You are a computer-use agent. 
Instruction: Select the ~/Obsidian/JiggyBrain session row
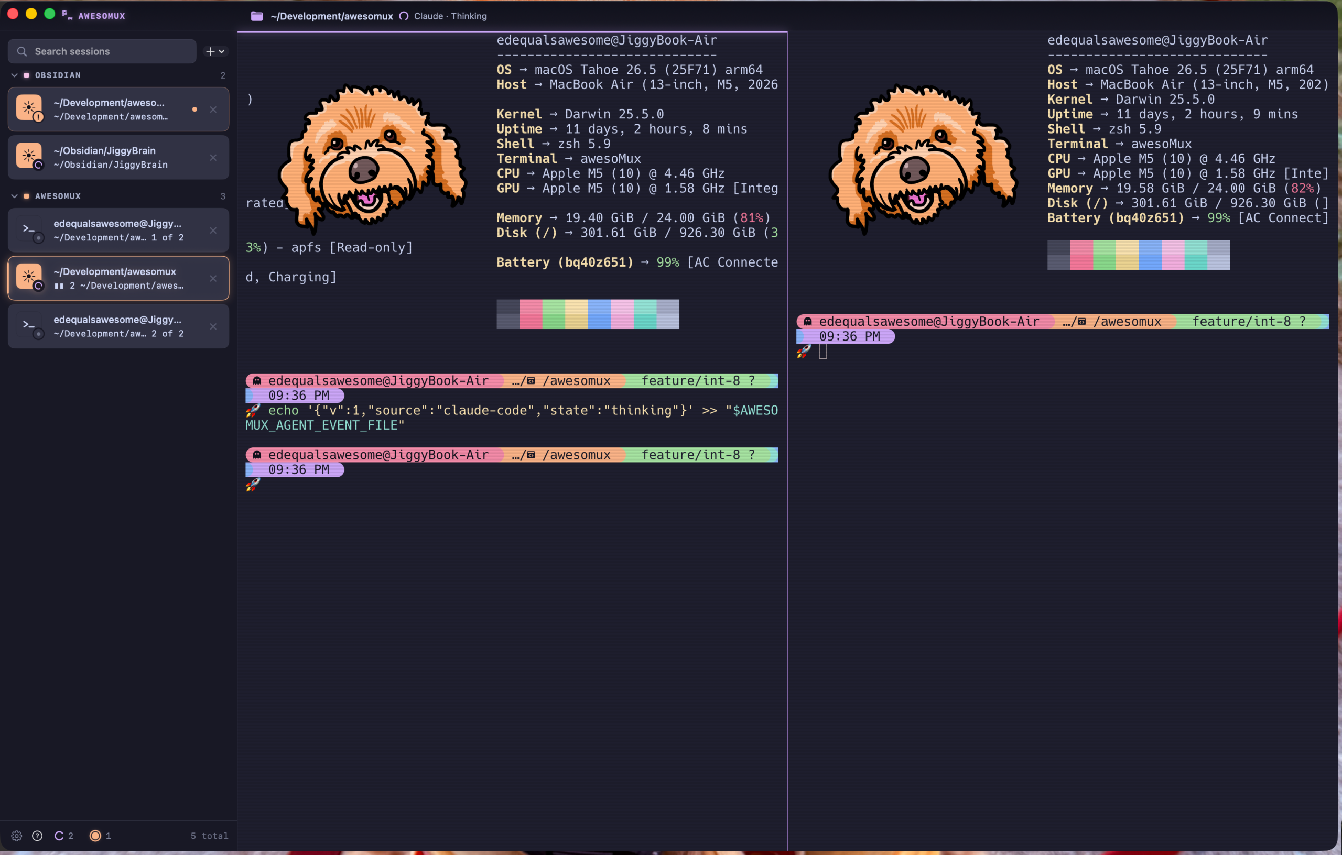click(x=118, y=157)
